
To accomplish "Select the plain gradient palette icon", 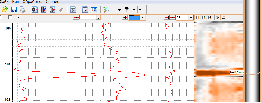I will coord(197,17).
